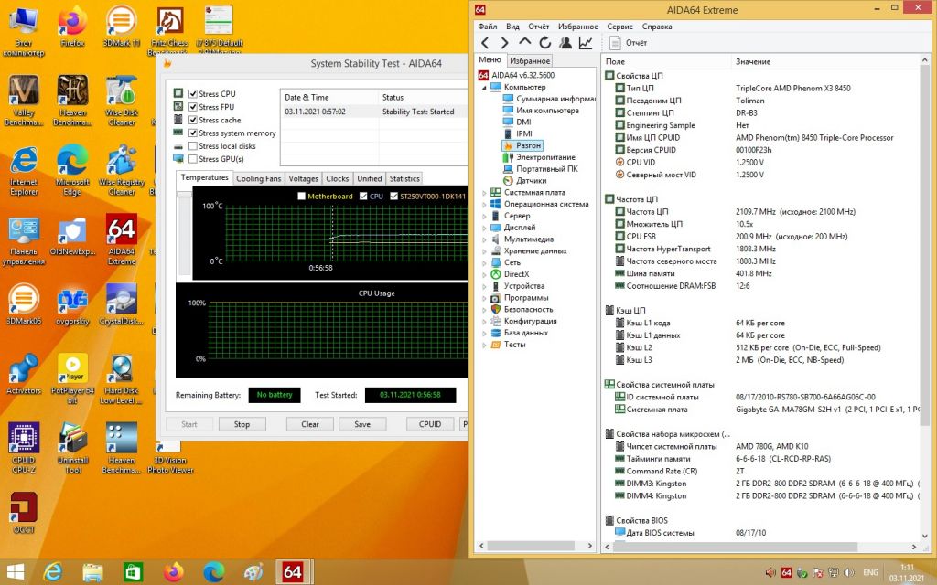Click Stop button in Stability Test
The height and width of the screenshot is (585, 937).
(242, 424)
